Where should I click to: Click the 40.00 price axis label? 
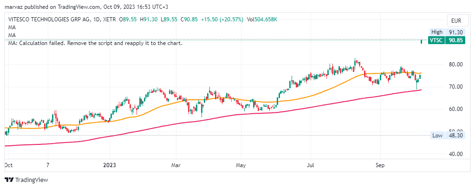(x=455, y=154)
